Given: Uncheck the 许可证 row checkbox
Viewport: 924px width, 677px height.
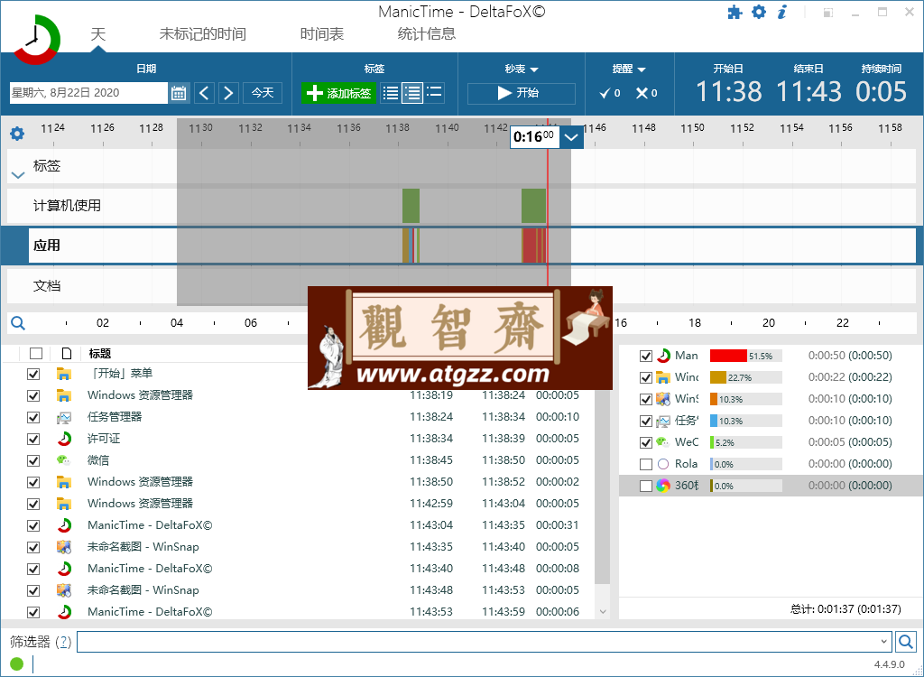Looking at the screenshot, I should click(x=33, y=439).
